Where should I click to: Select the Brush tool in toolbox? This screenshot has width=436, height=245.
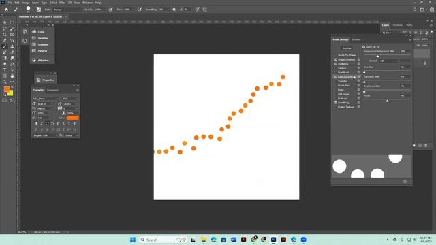pyautogui.click(x=5, y=46)
